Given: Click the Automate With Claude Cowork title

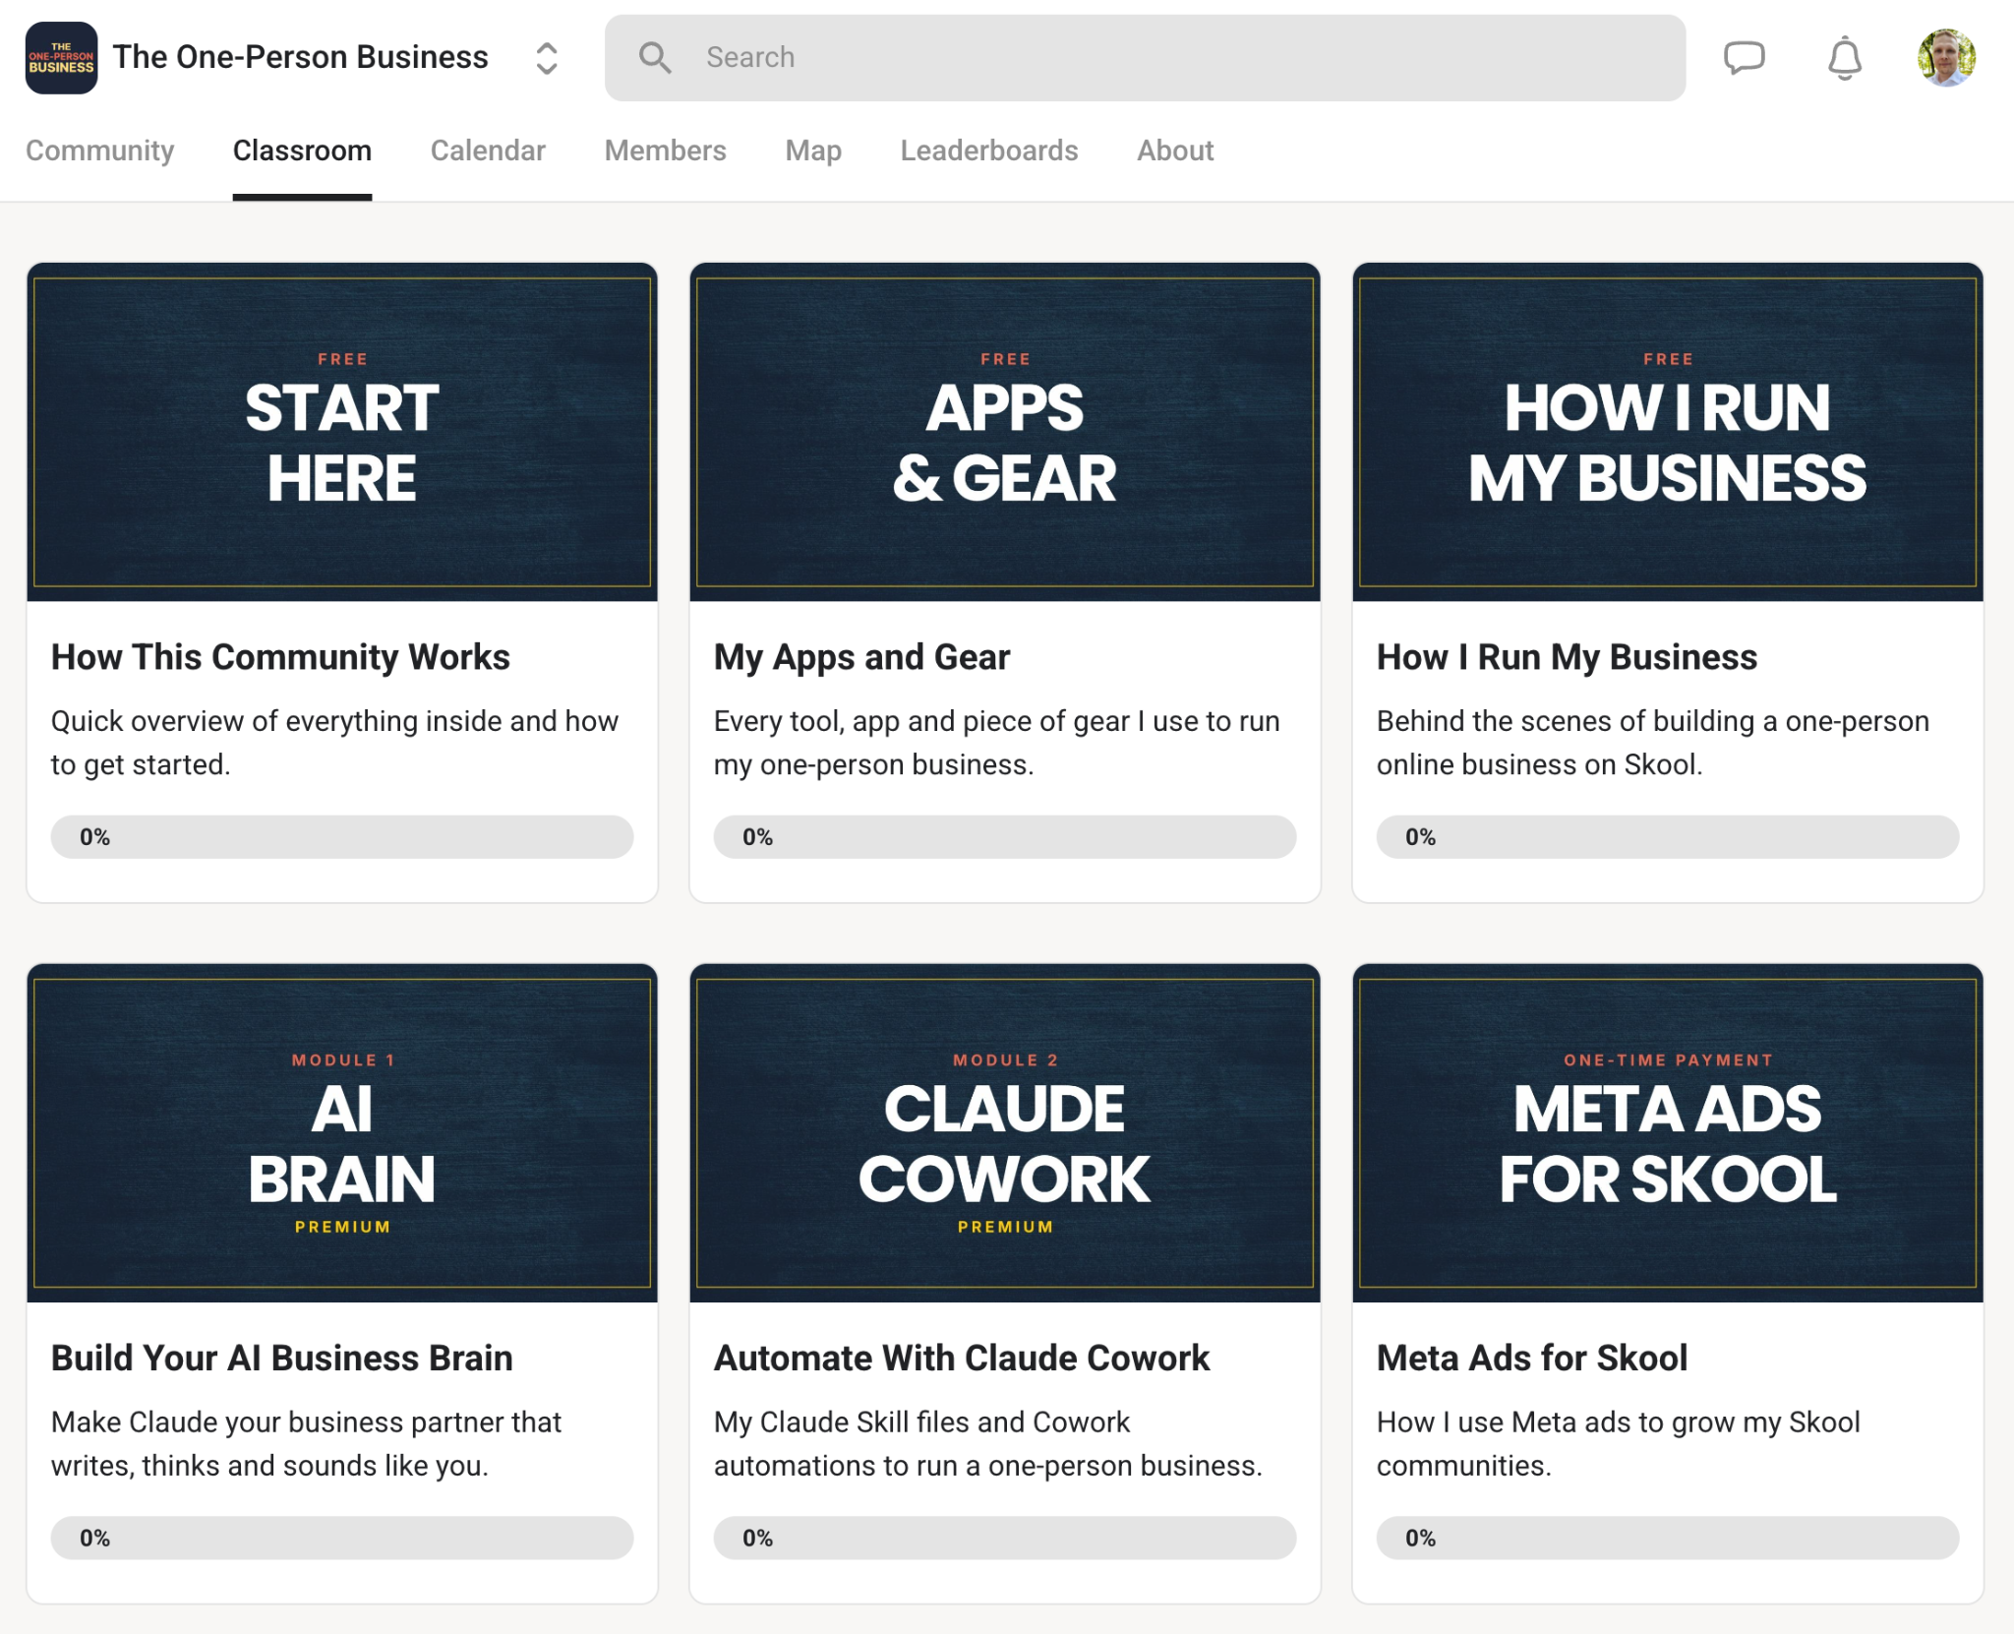Looking at the screenshot, I should pos(962,1359).
